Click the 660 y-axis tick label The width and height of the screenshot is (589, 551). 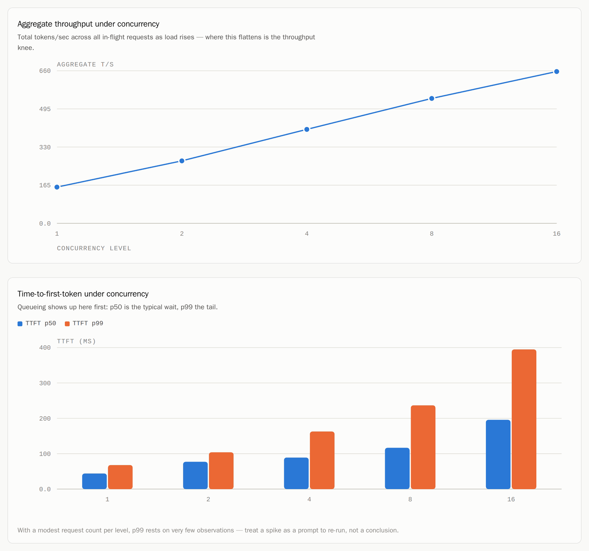[x=45, y=71]
